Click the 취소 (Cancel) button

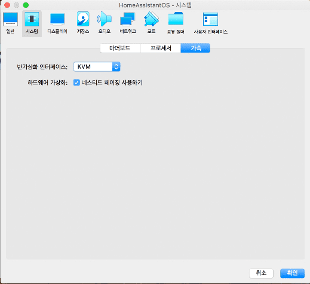click(x=261, y=273)
